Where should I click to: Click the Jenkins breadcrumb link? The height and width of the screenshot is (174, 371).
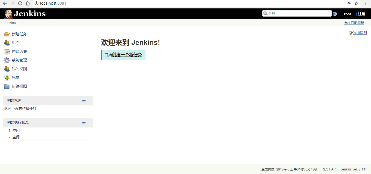(10, 23)
